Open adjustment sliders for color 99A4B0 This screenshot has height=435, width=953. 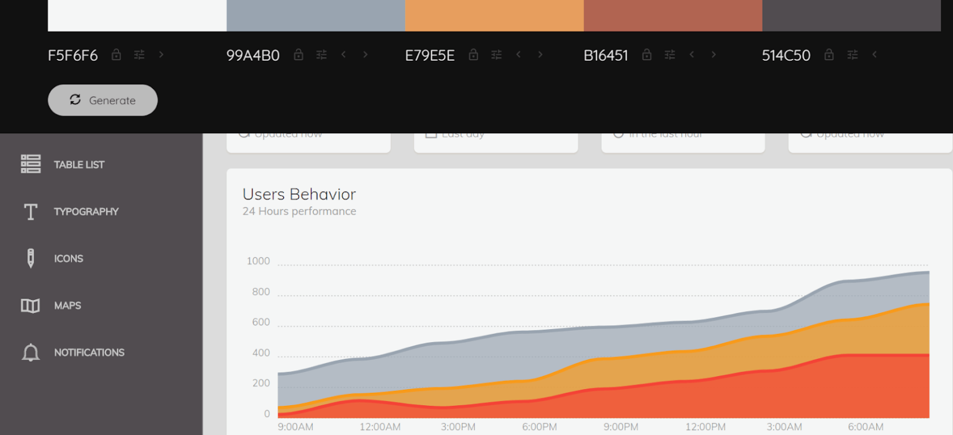tap(321, 55)
